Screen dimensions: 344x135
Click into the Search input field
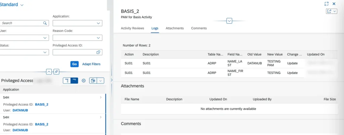point(20,23)
